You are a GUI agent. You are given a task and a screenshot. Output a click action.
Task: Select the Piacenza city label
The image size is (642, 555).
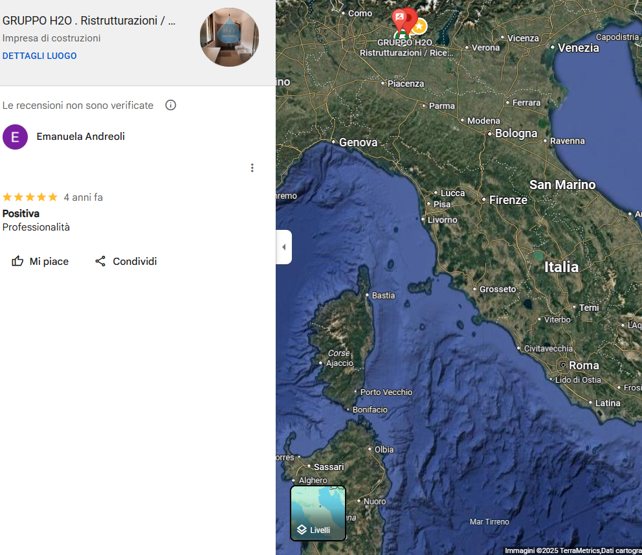(406, 84)
